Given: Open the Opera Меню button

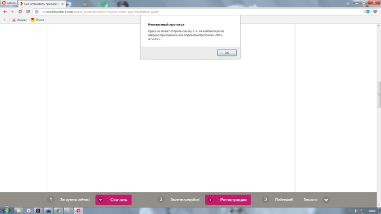Looking at the screenshot, I should click(x=9, y=3).
